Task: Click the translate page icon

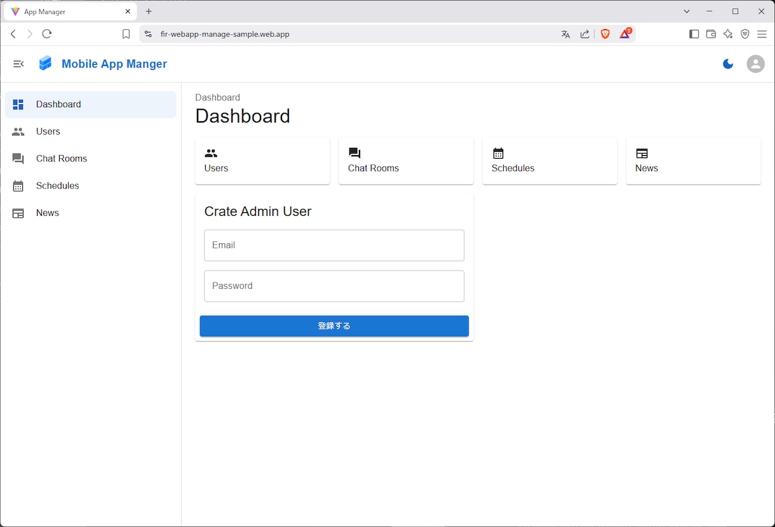Action: (x=565, y=34)
